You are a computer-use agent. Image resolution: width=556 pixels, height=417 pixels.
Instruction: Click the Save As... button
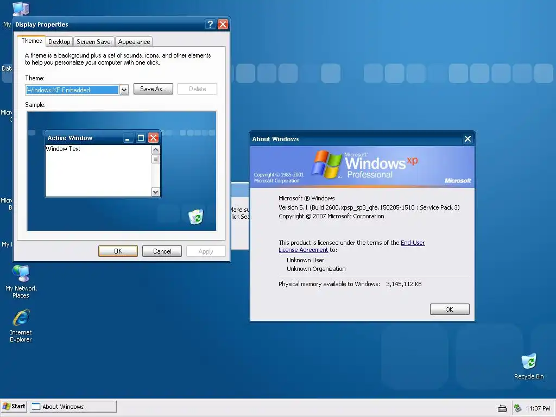[153, 89]
